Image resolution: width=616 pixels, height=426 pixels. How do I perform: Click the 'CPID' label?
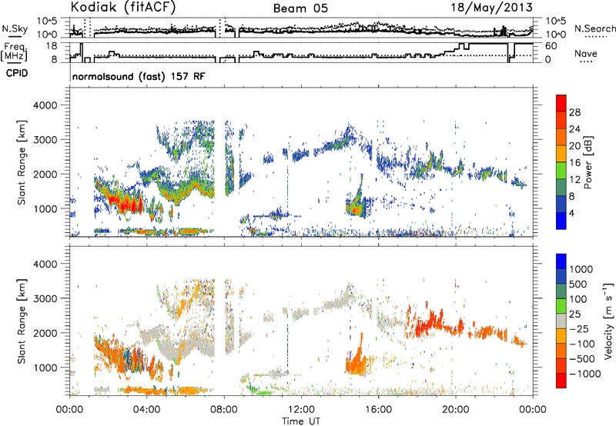click(17, 73)
